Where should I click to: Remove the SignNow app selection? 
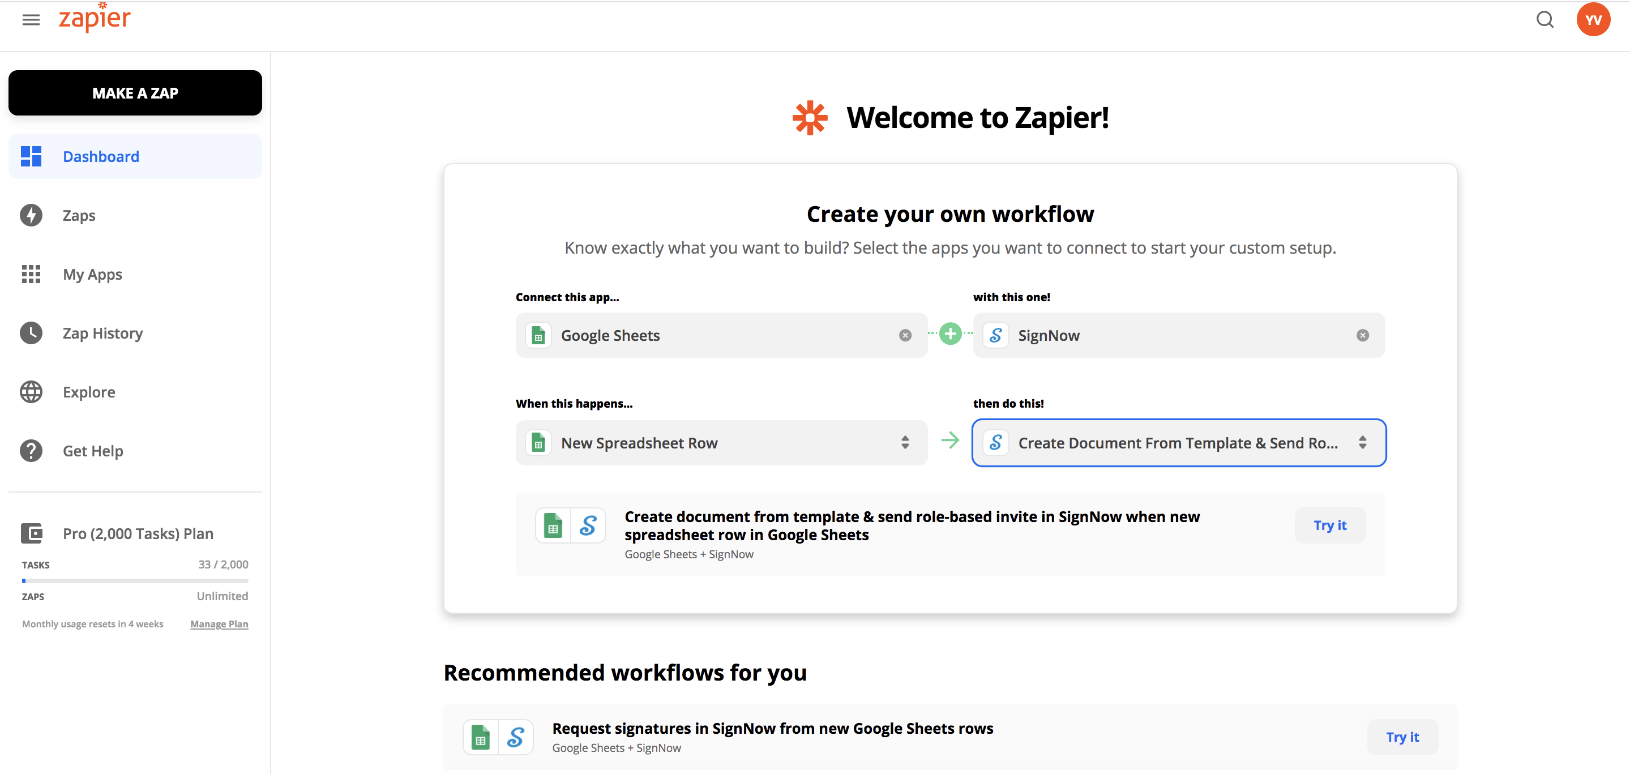[x=1362, y=335]
